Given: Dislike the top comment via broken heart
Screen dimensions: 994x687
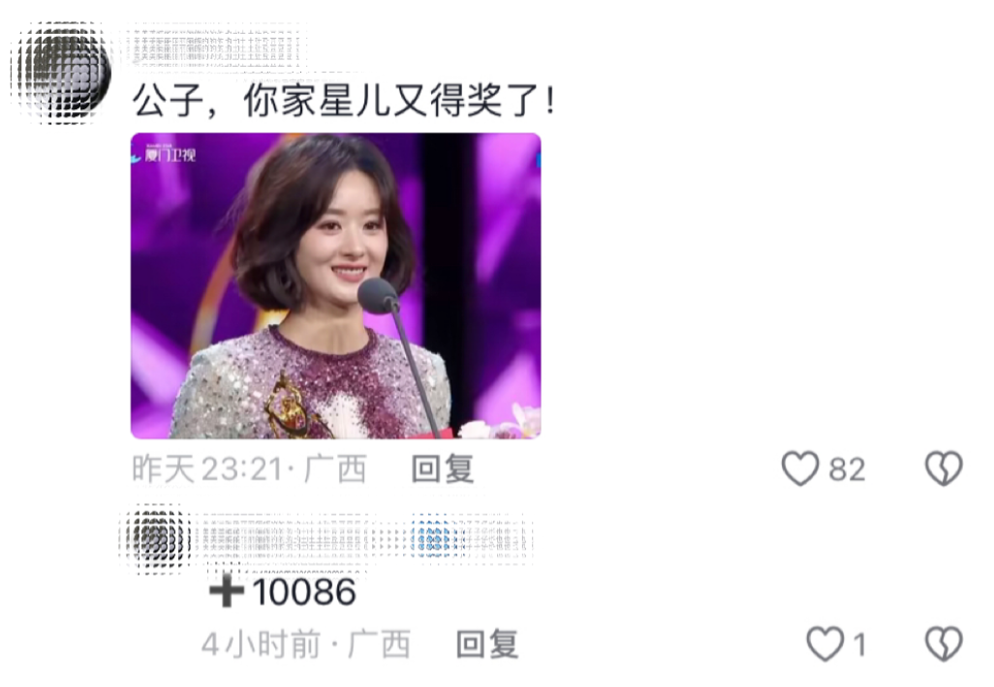Looking at the screenshot, I should click(x=944, y=468).
